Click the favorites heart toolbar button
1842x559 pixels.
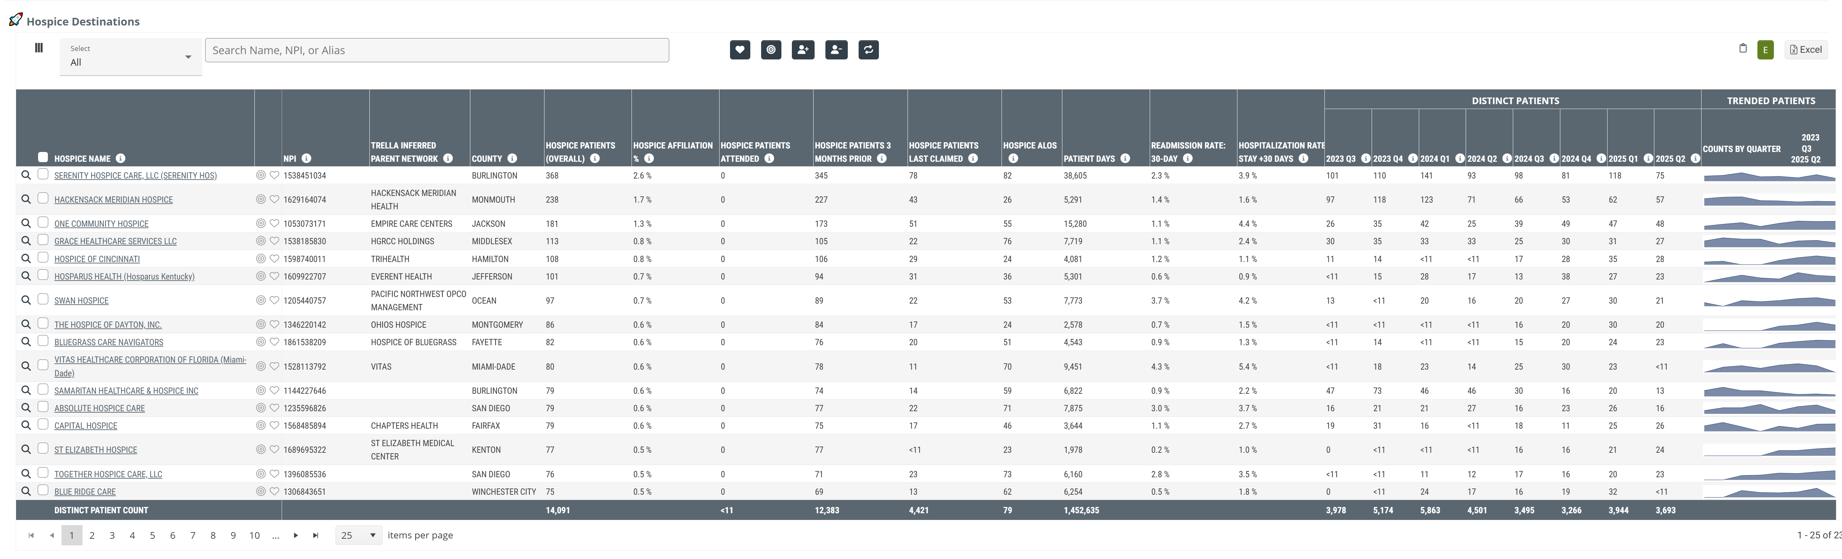click(x=739, y=50)
